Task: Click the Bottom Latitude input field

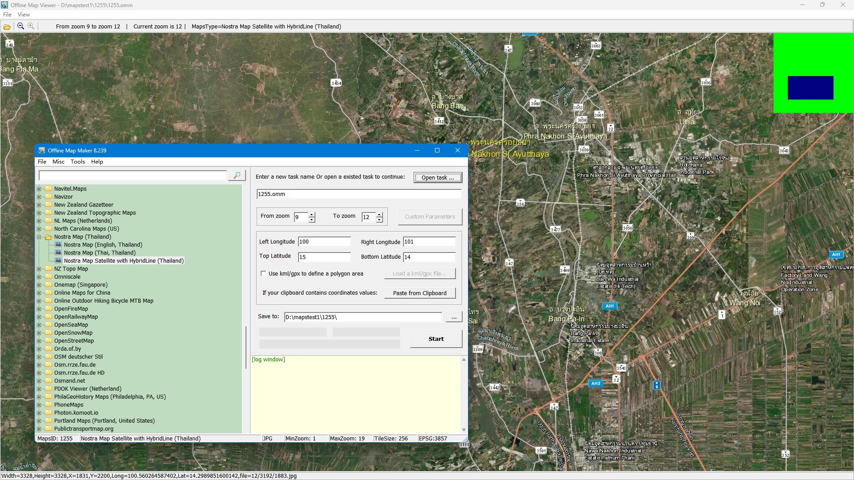Action: 429,257
